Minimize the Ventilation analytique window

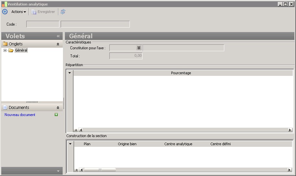tap(280, 4)
